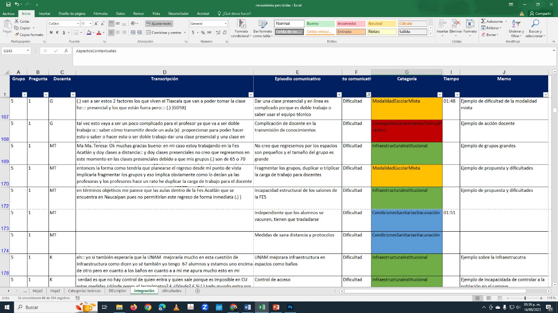
Task: Click the red font color A icon
Action: [x=98, y=33]
